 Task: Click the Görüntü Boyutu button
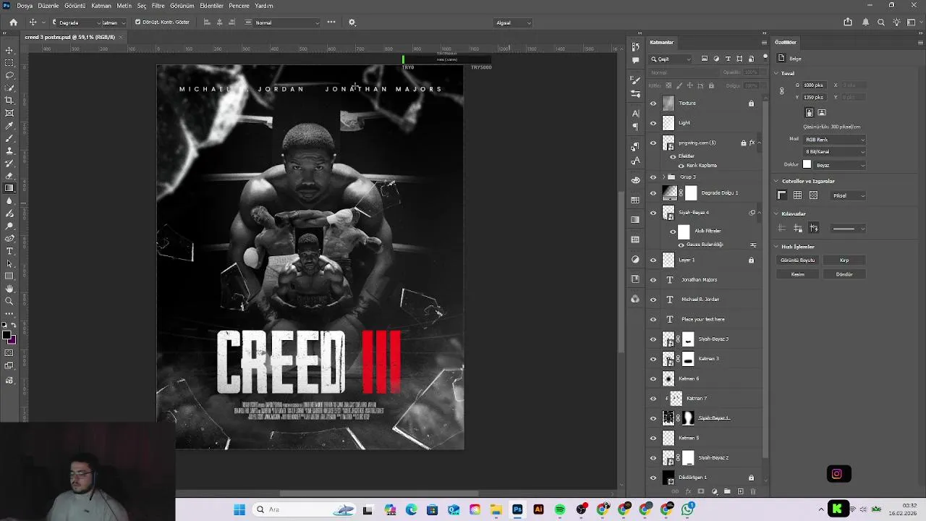(797, 260)
